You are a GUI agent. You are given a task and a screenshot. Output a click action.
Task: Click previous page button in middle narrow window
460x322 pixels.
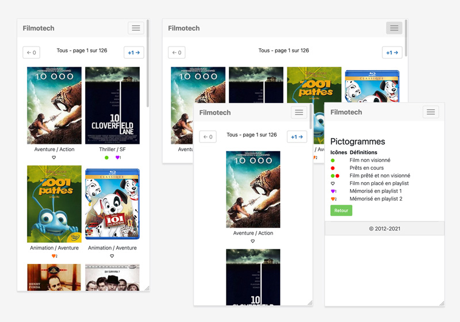[208, 137]
